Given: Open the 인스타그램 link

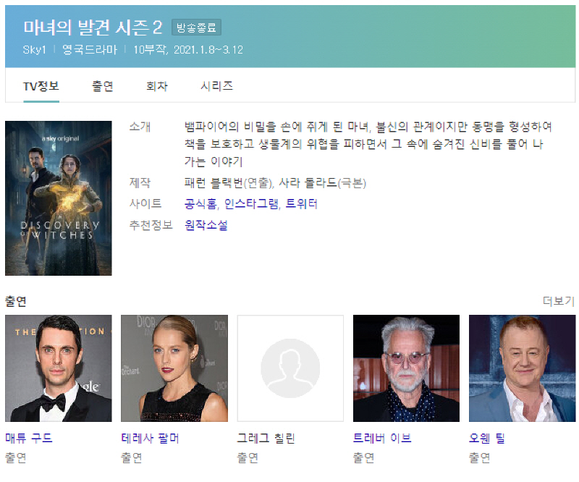Looking at the screenshot, I should pyautogui.click(x=251, y=204).
